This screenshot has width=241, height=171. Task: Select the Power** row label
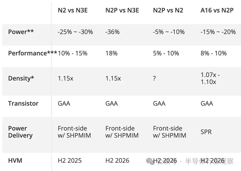tap(21, 32)
